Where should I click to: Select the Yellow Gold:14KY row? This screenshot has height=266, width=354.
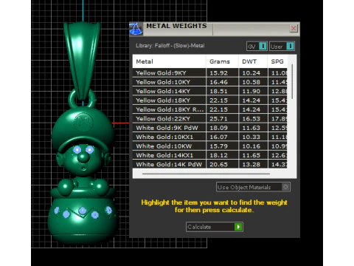(209, 91)
